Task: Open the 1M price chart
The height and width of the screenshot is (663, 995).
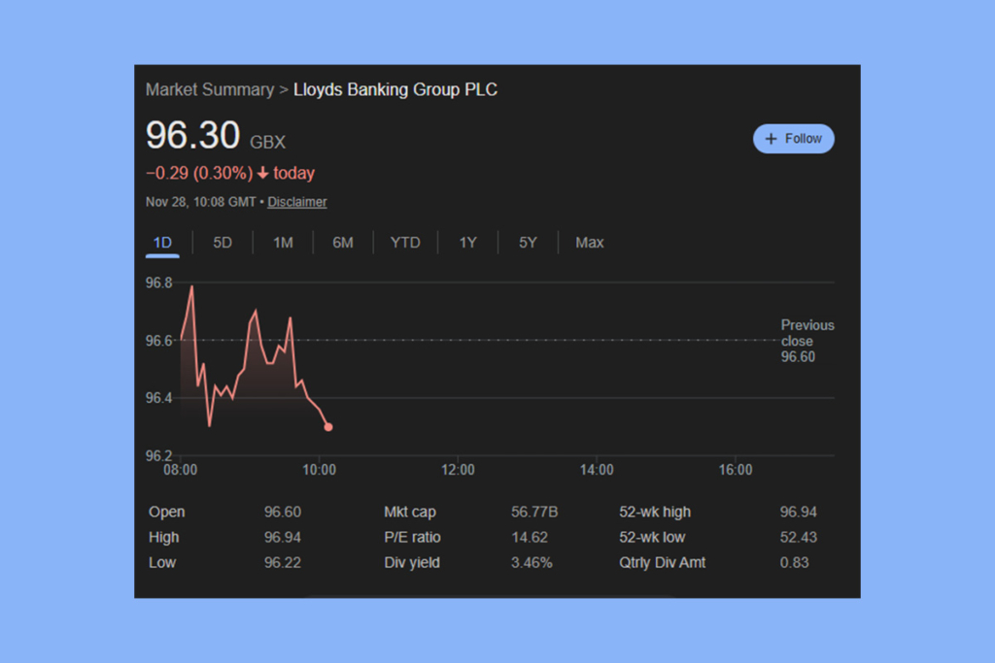Action: [283, 242]
